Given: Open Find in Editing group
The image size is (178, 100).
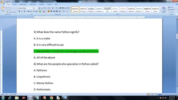Looking at the screenshot, I should (171, 7).
